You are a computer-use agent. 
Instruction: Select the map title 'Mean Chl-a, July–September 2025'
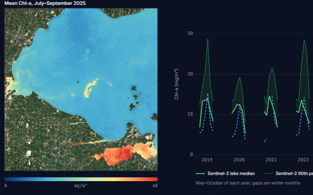pyautogui.click(x=45, y=3)
